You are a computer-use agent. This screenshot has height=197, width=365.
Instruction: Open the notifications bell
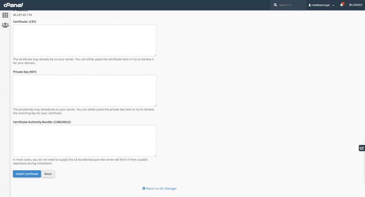coord(341,5)
